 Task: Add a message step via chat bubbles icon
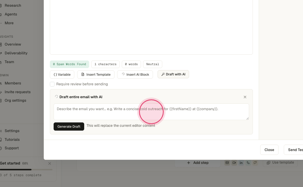click(255, 163)
